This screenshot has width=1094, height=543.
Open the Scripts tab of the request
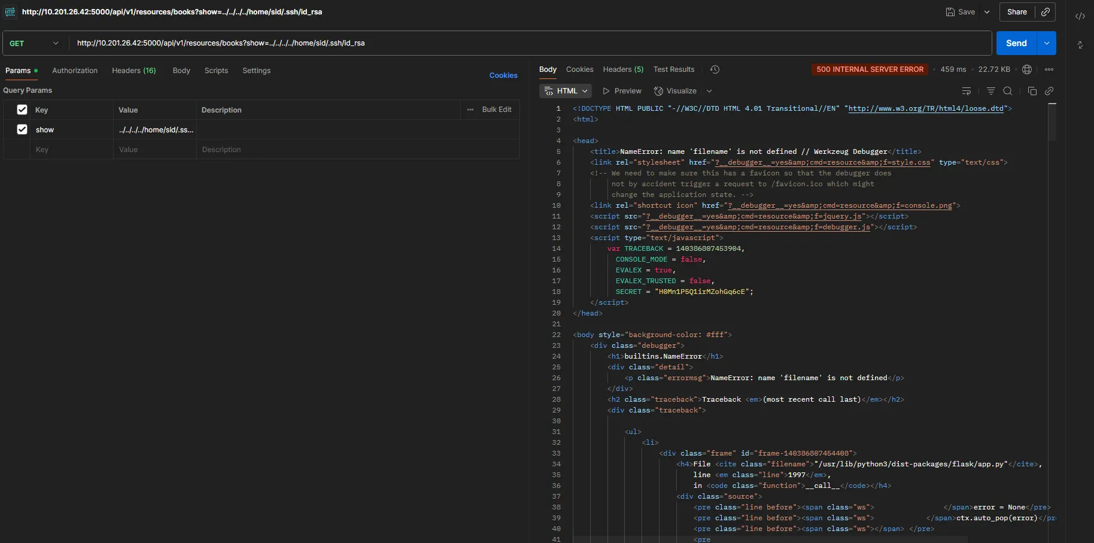click(x=215, y=71)
